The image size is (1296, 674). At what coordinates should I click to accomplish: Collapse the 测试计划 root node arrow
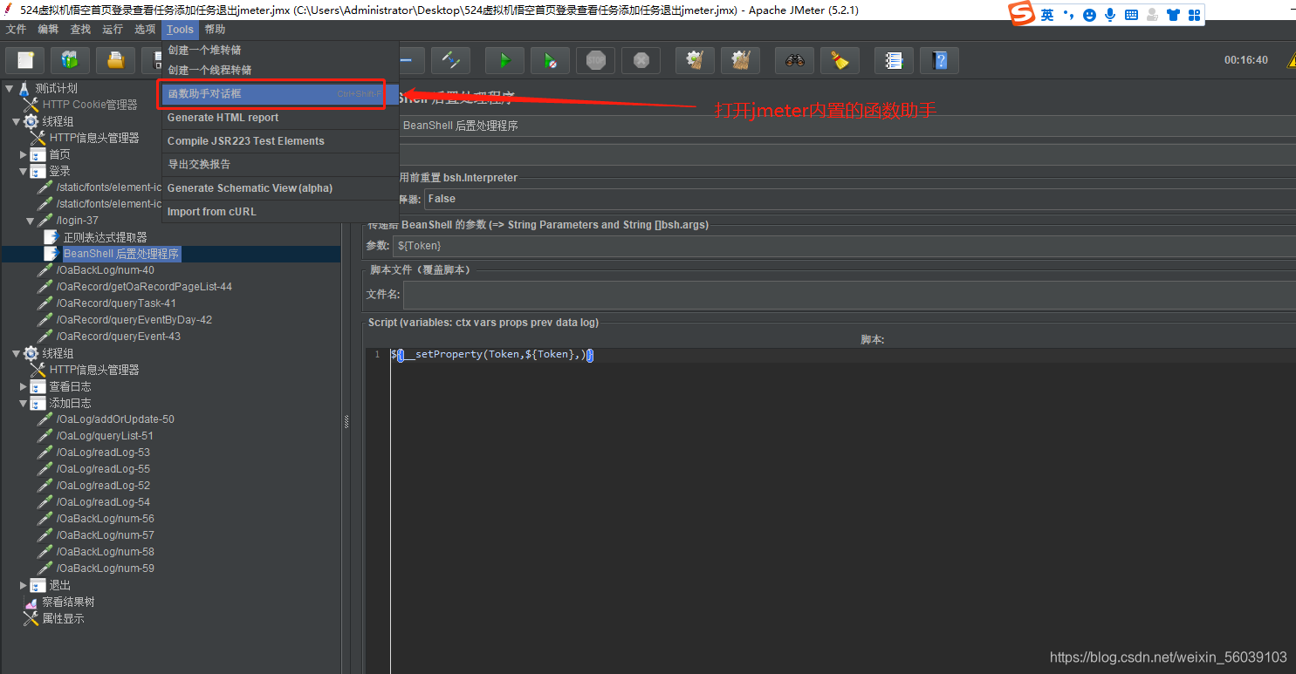click(9, 88)
